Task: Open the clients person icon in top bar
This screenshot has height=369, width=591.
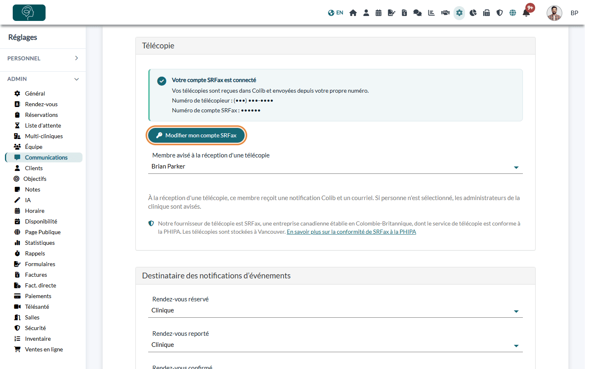Action: [366, 13]
